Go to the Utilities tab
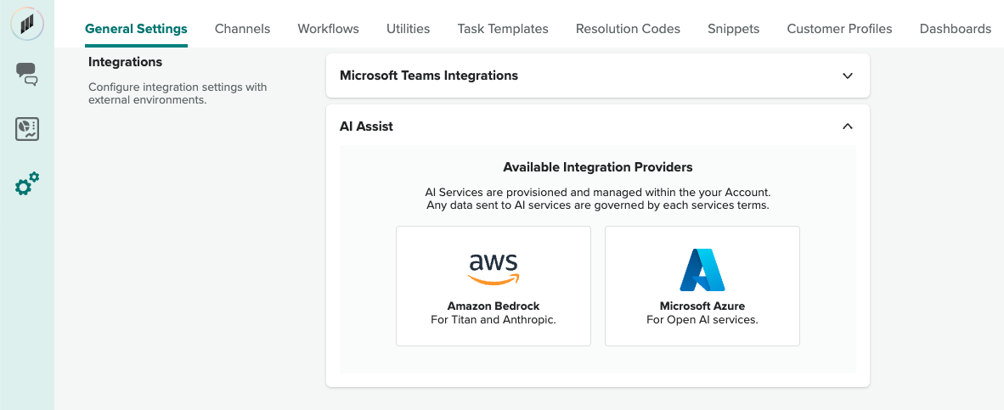1004x410 pixels. [408, 29]
